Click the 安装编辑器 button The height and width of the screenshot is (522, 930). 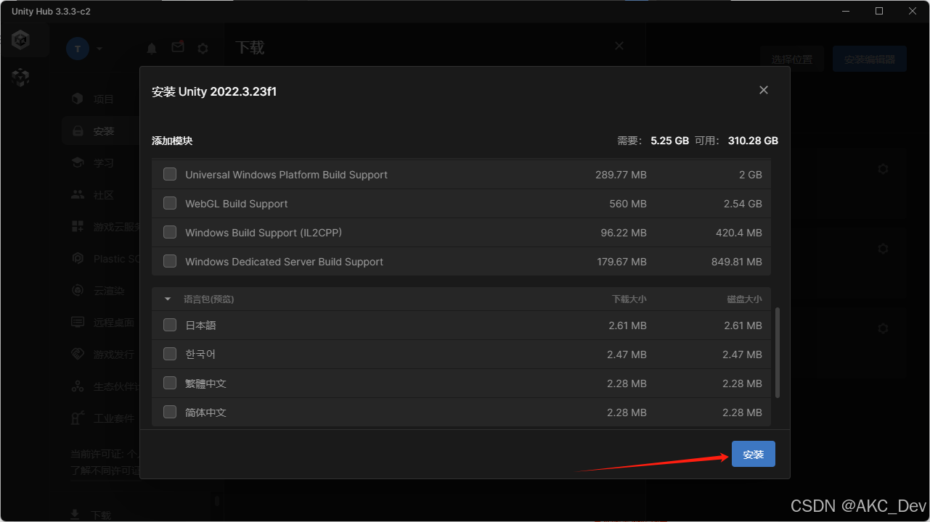click(870, 59)
